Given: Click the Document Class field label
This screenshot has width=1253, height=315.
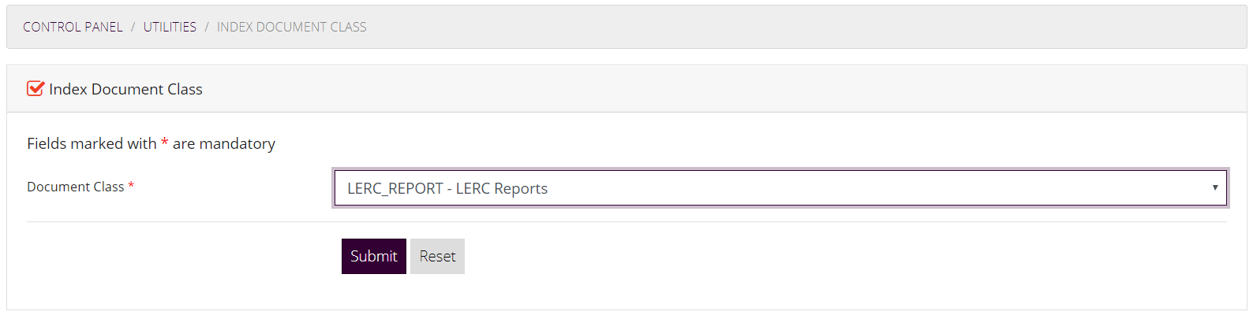Looking at the screenshot, I should click(x=76, y=187).
